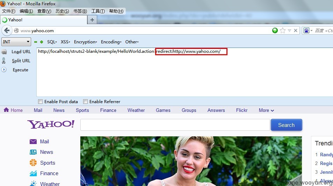The image size is (333, 186).
Task: Bookmark the page with the star icon
Action: pos(283,30)
